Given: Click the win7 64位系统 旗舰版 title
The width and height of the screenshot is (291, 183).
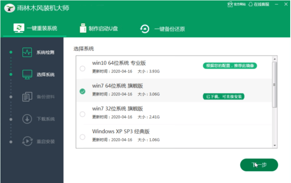Looking at the screenshot, I should [x=117, y=86].
